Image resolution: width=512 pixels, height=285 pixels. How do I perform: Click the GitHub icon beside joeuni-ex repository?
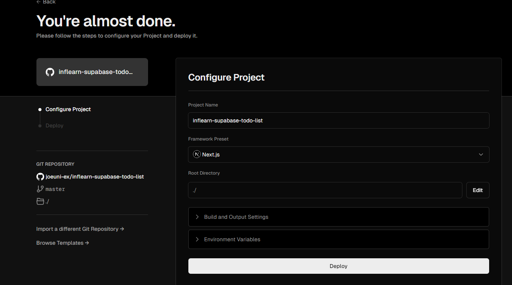(x=40, y=177)
